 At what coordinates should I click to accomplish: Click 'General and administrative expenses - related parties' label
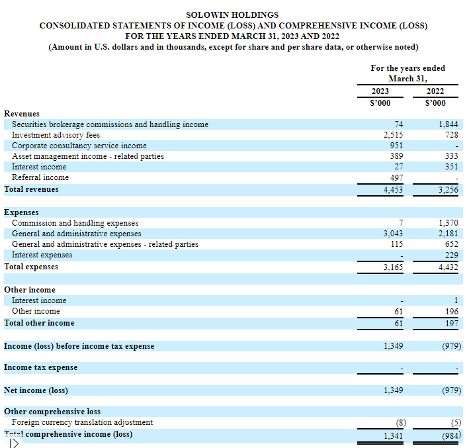pyautogui.click(x=105, y=245)
